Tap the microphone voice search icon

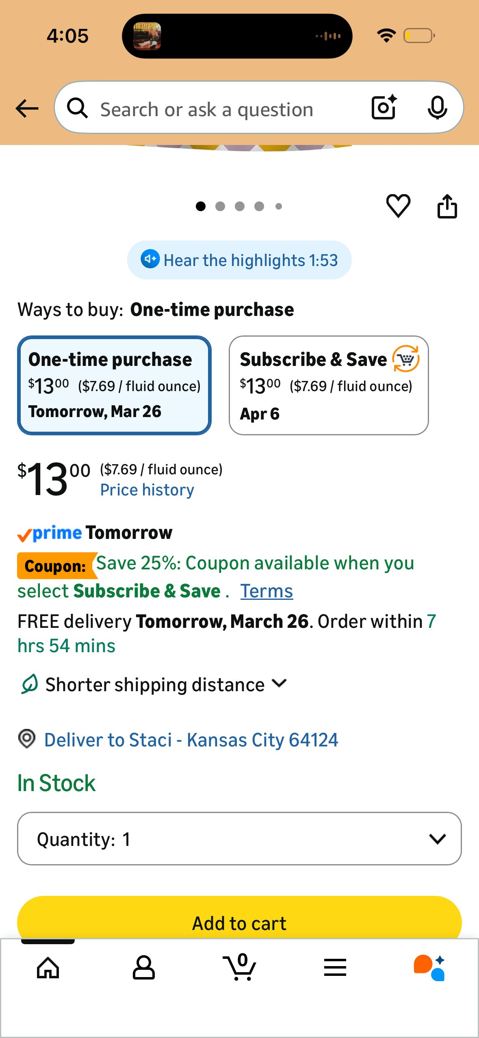coord(437,108)
